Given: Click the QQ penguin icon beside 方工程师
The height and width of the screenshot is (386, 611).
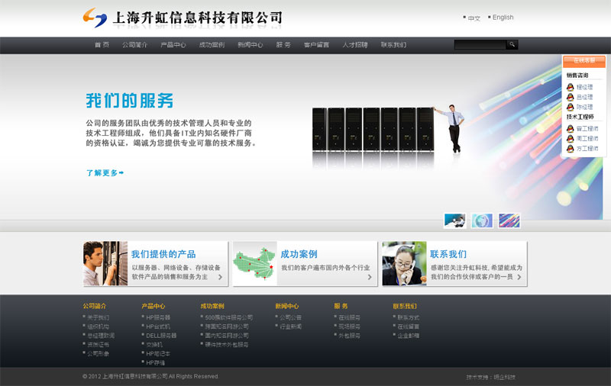Looking at the screenshot, I should [570, 148].
